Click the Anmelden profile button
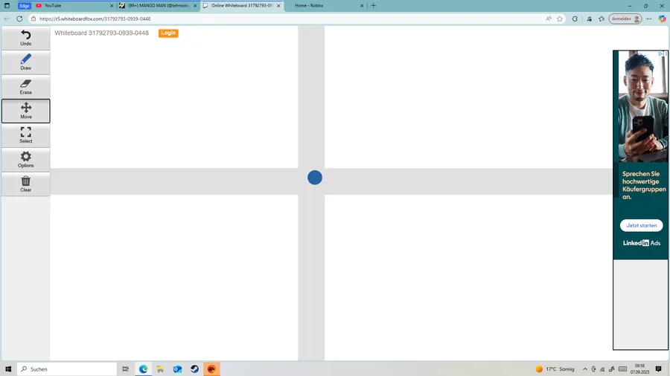Screen dimensions: 670x376 (x=625, y=19)
